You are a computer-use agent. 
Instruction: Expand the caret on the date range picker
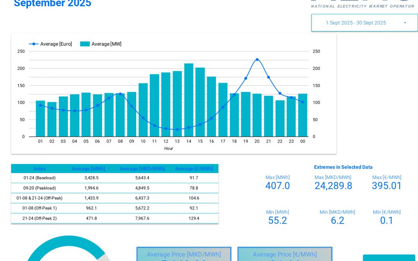click(405, 23)
